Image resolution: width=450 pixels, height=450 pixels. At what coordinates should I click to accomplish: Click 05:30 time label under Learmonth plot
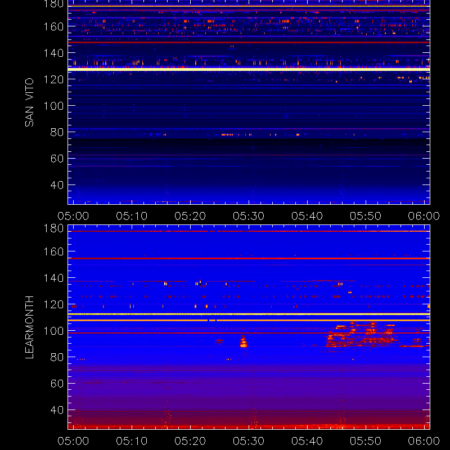(x=249, y=441)
